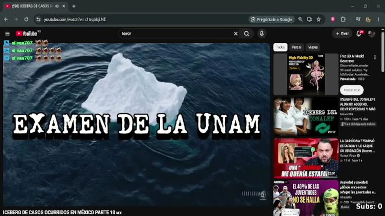385x216 pixels.
Task: Click the video title ICEBERG DE CASOS OCURRIDOS EN MÉXICO PARTE 10
Action: [62, 212]
